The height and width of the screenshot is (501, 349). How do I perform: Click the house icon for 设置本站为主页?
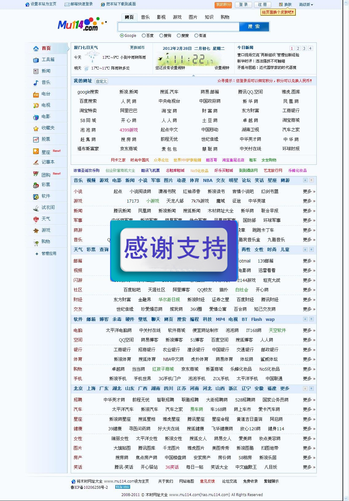[27, 4]
